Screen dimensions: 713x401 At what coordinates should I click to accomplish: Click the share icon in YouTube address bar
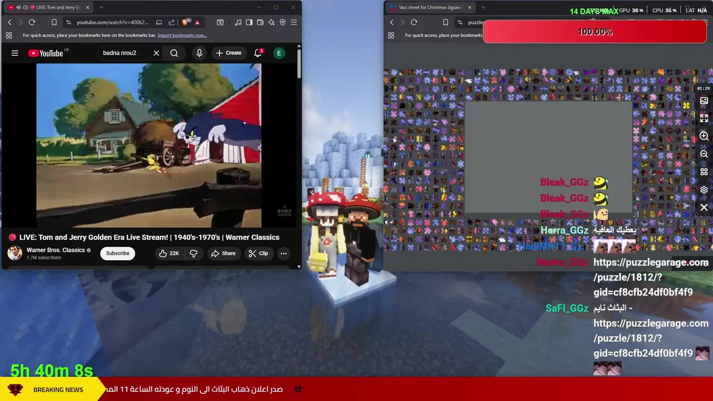[x=171, y=22]
